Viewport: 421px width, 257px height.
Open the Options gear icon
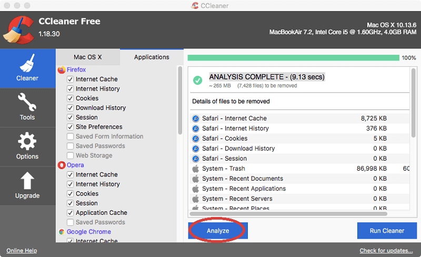click(x=27, y=141)
